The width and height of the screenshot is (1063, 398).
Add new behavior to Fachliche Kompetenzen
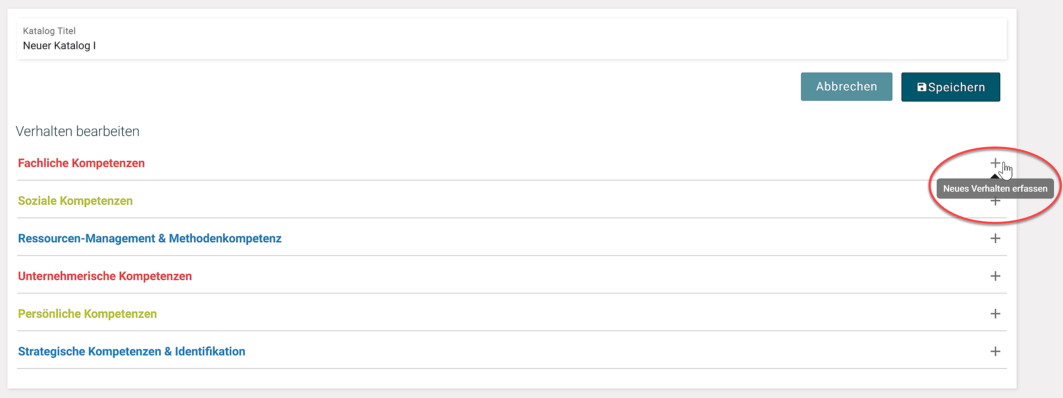point(995,163)
